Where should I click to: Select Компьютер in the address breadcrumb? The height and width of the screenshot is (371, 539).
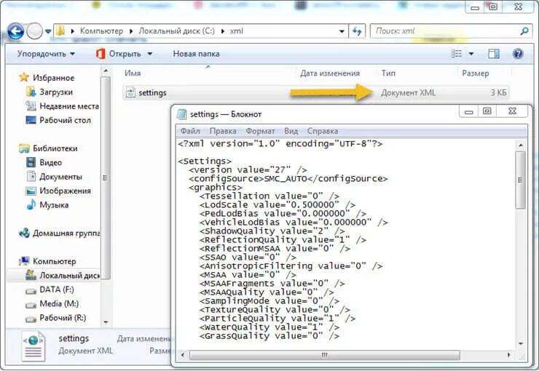(101, 31)
